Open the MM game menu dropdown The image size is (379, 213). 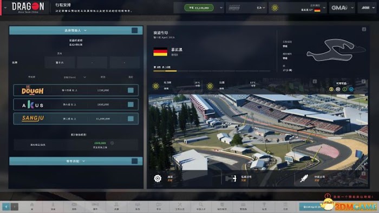point(374,8)
